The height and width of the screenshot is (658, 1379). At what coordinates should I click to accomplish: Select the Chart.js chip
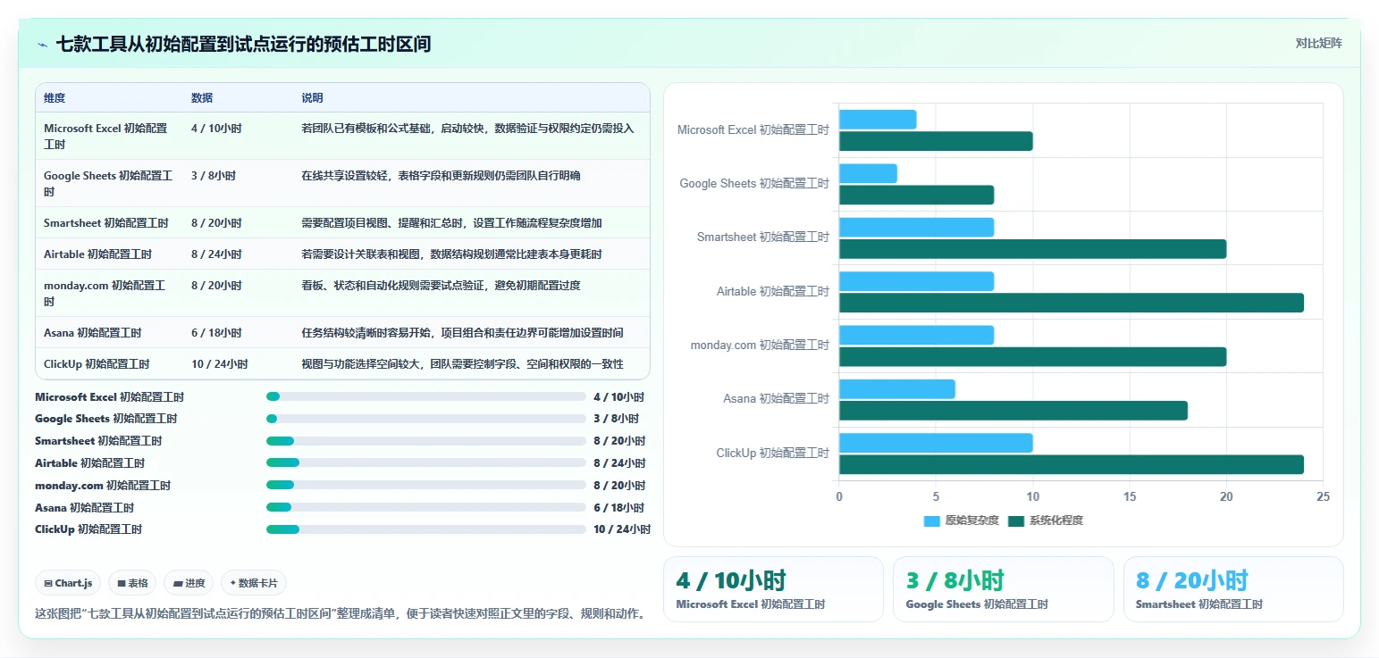click(69, 583)
